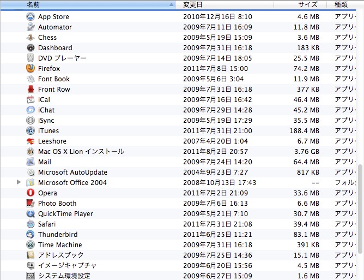Click the Front Row chair icon
The height and width of the screenshot is (280, 364).
click(x=31, y=90)
